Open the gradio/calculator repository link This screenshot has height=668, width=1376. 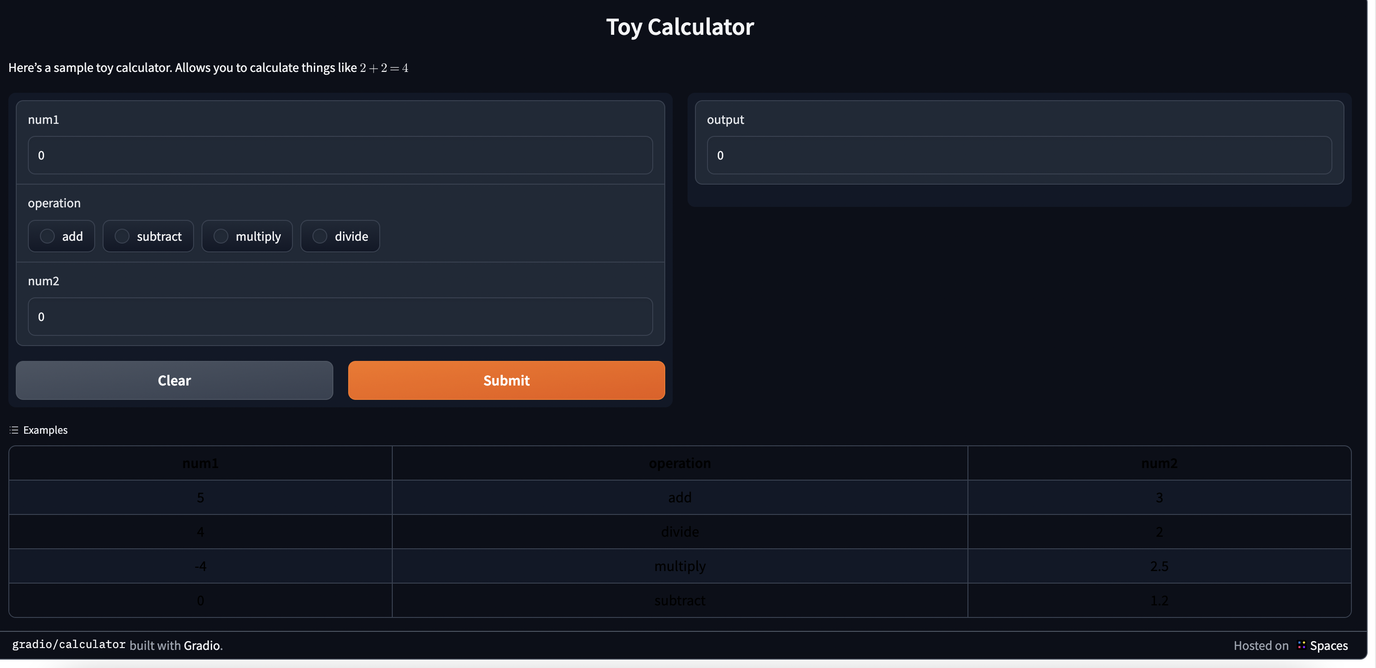tap(67, 644)
